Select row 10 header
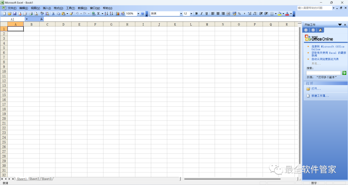 coord(4,71)
